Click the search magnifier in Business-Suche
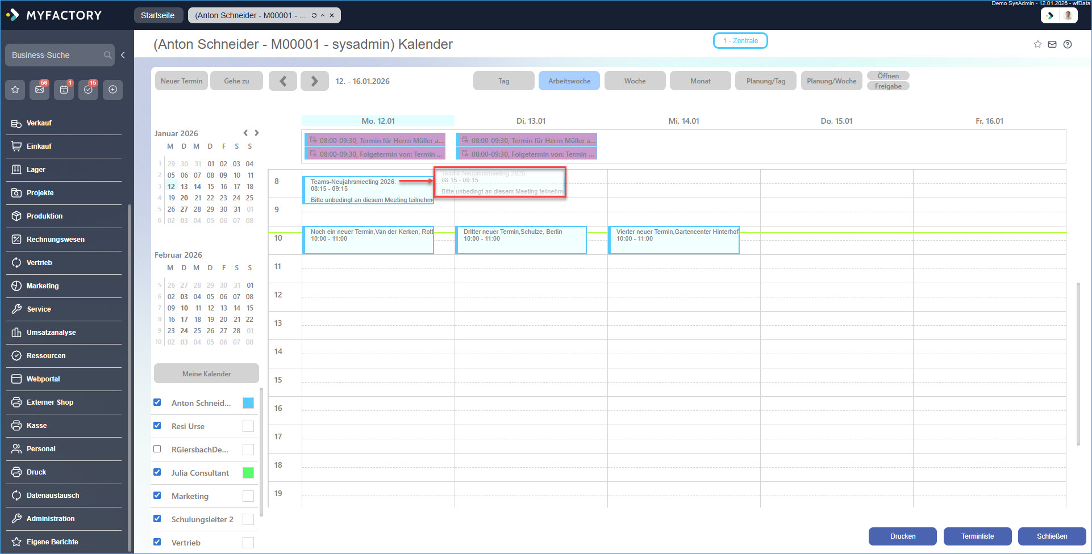Viewport: 1092px width, 554px height. tap(107, 55)
